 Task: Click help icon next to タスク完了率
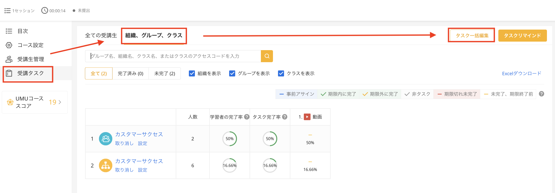click(x=285, y=117)
